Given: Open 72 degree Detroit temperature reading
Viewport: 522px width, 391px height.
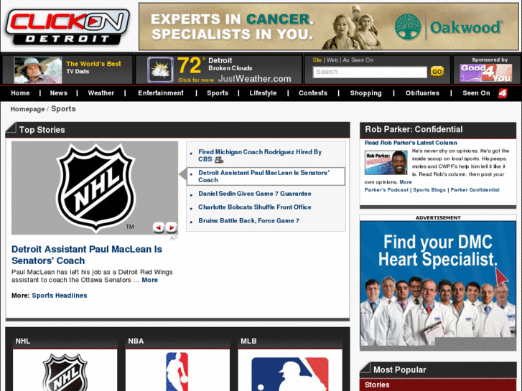Looking at the screenshot, I should [x=190, y=65].
